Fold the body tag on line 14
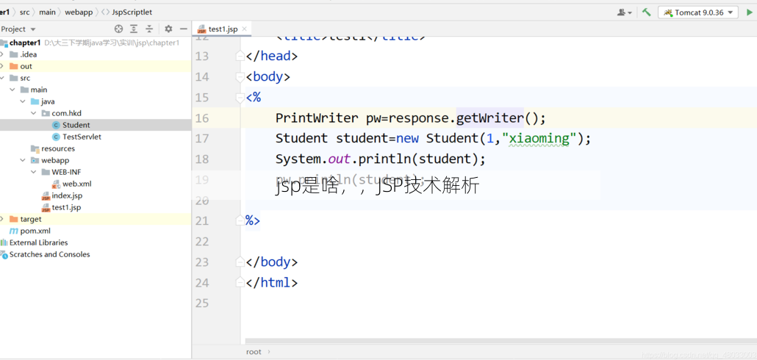The width and height of the screenshot is (757, 360). [x=240, y=76]
